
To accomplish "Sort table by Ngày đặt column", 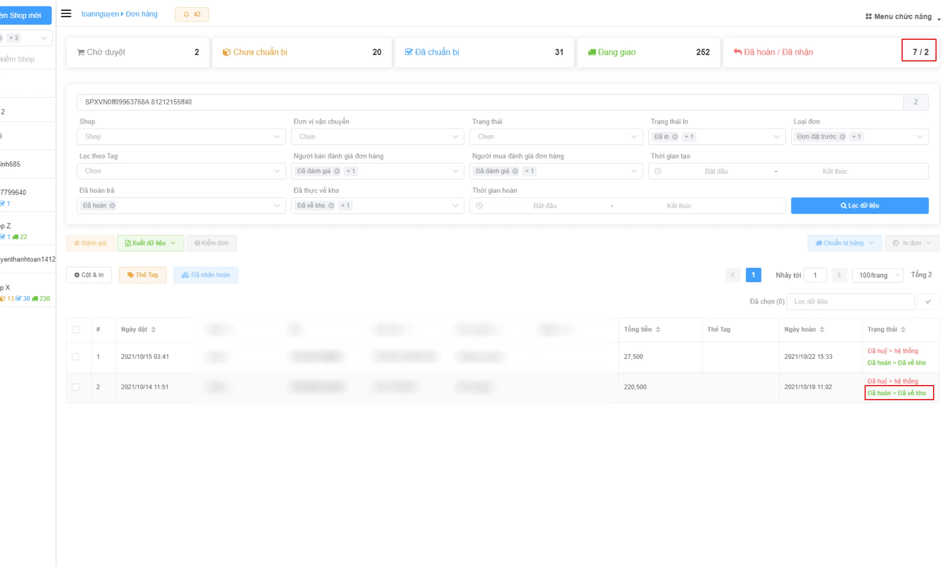I will point(153,330).
